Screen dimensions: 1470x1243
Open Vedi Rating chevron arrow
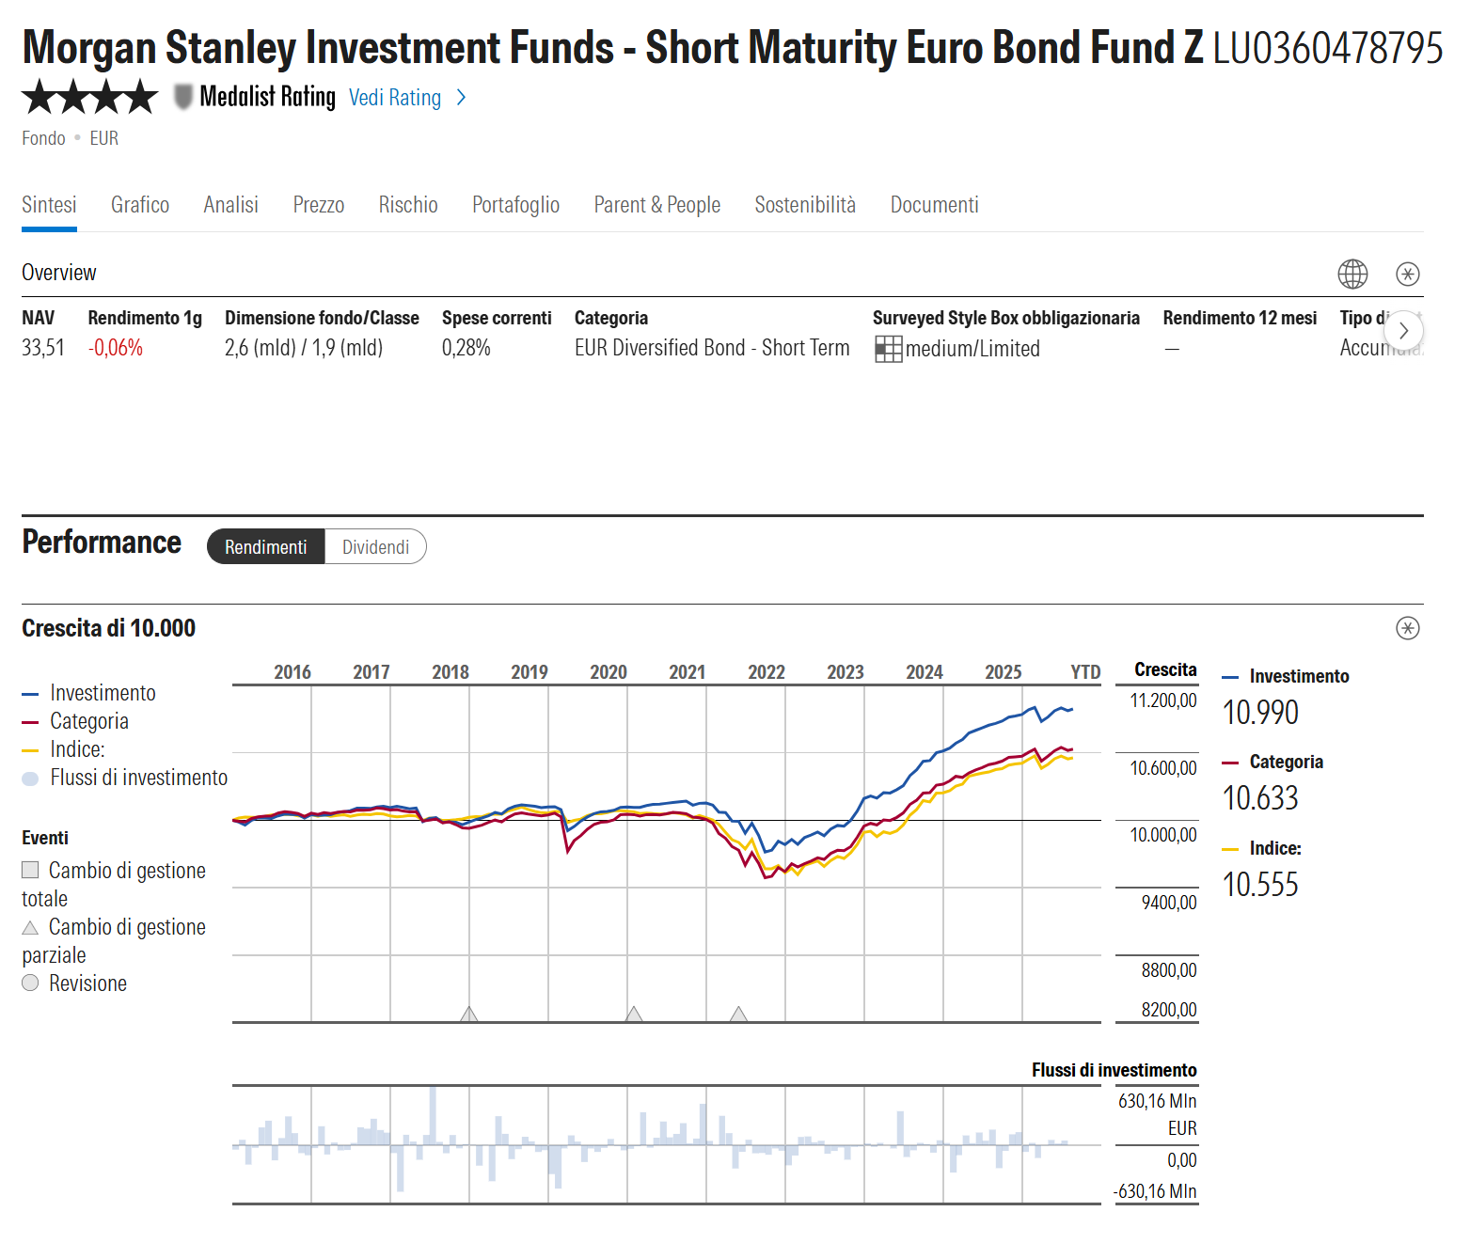pos(461,98)
